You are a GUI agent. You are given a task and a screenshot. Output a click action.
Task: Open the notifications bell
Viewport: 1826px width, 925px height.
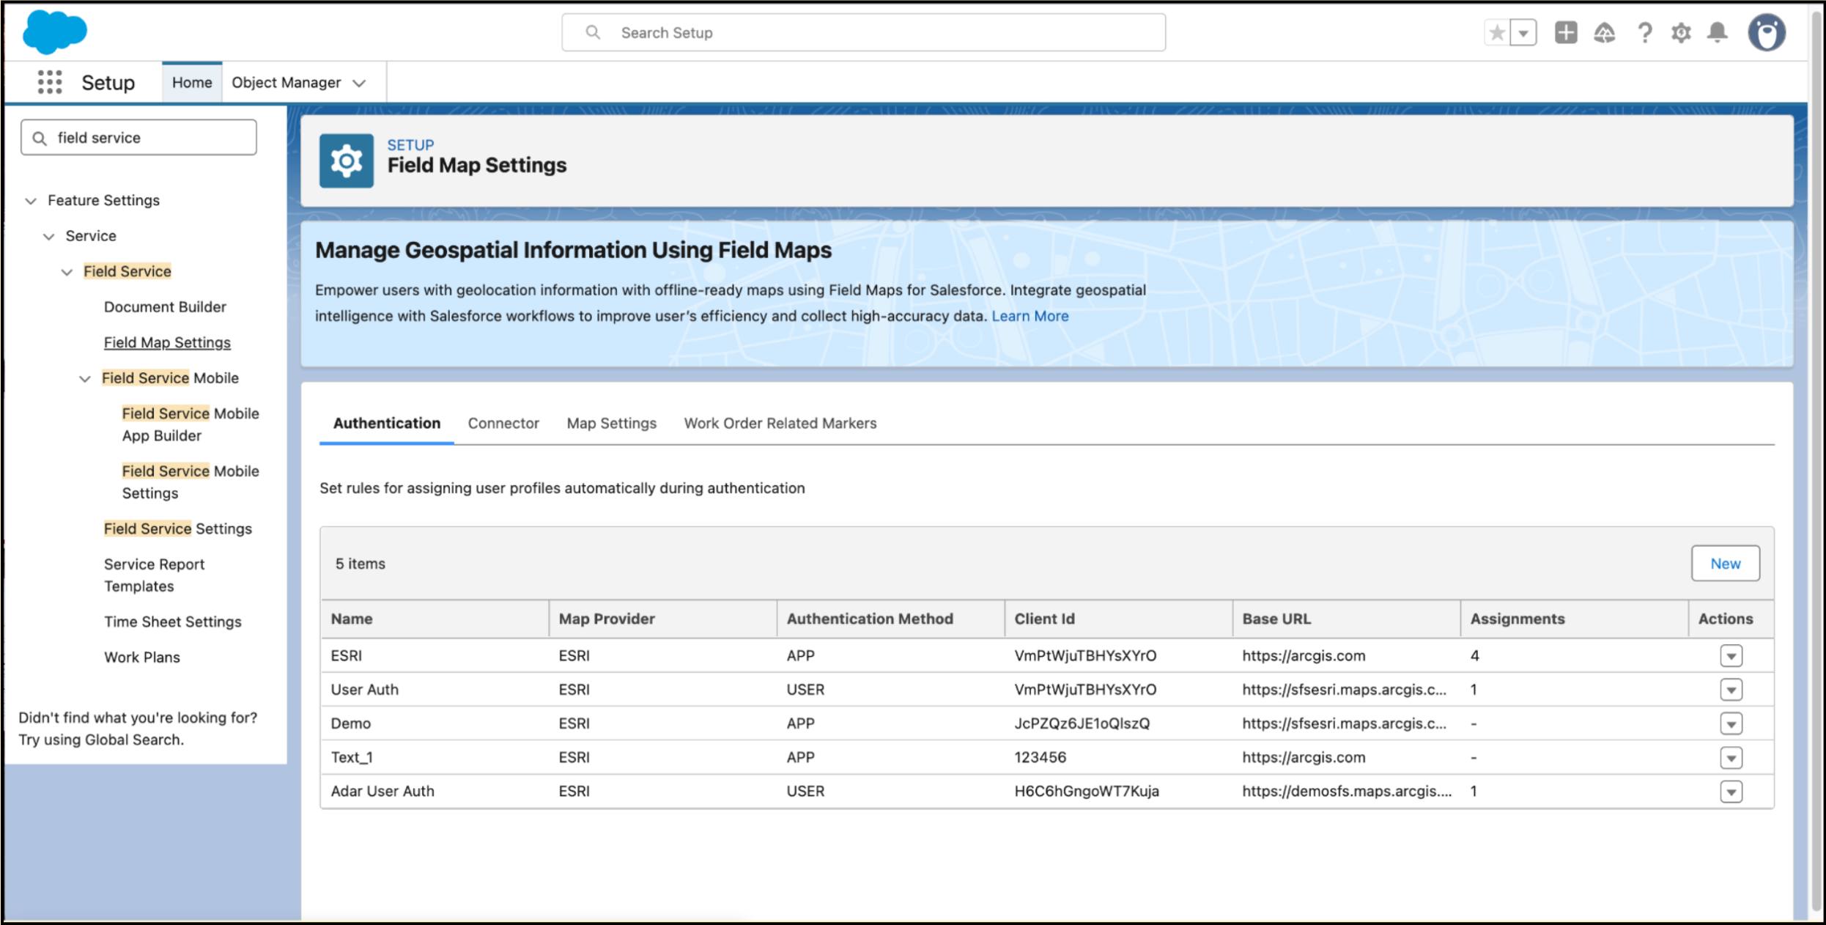[1718, 33]
